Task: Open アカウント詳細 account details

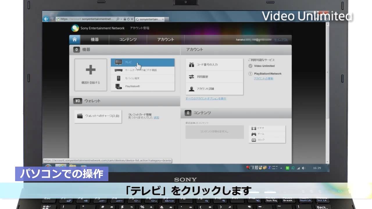Action: point(214,89)
